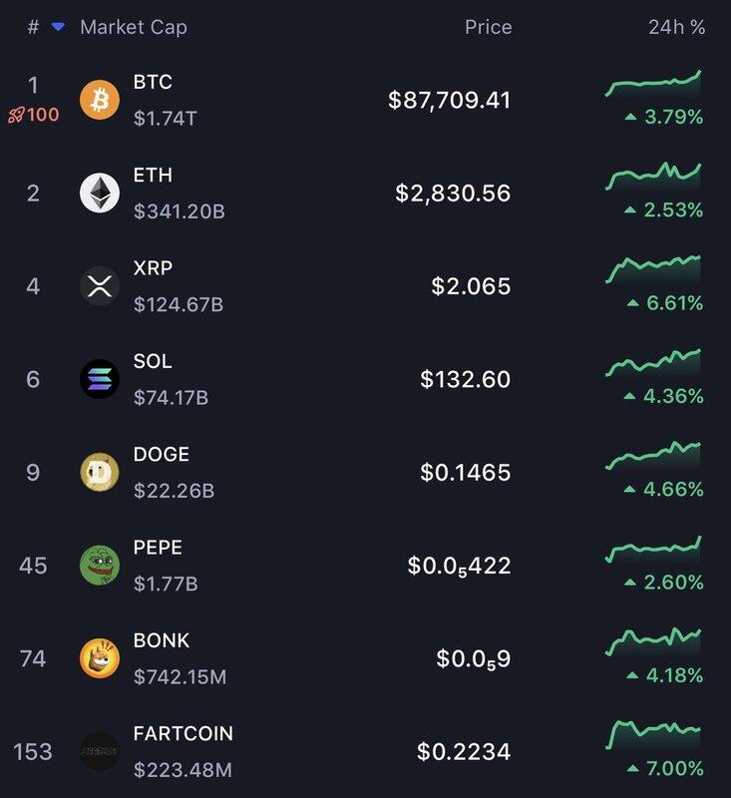Click the Bitcoin coin logo
731x798 pixels.
(x=100, y=100)
